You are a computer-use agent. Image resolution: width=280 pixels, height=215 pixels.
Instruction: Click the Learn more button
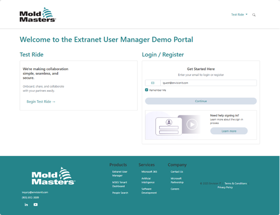[229, 131]
